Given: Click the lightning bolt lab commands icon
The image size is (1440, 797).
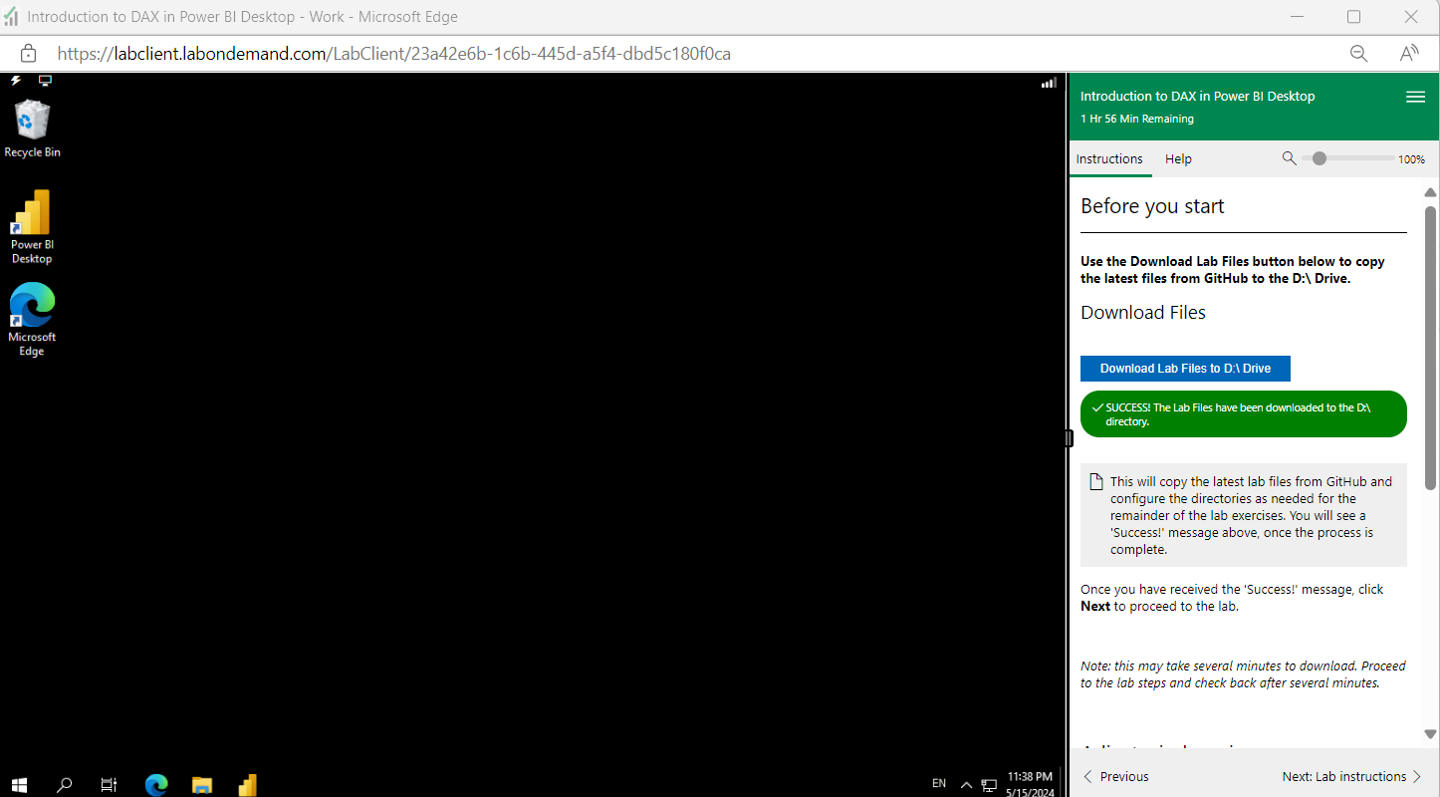Looking at the screenshot, I should (14, 81).
